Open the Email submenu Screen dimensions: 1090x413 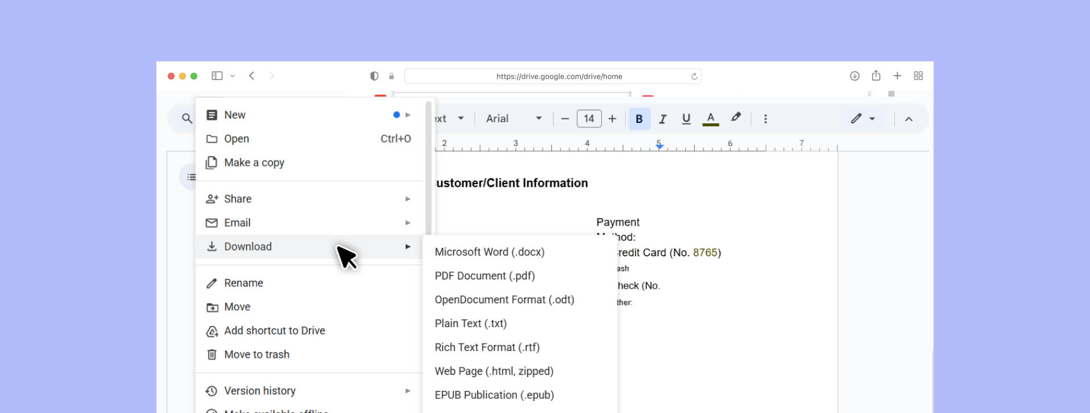click(x=309, y=223)
